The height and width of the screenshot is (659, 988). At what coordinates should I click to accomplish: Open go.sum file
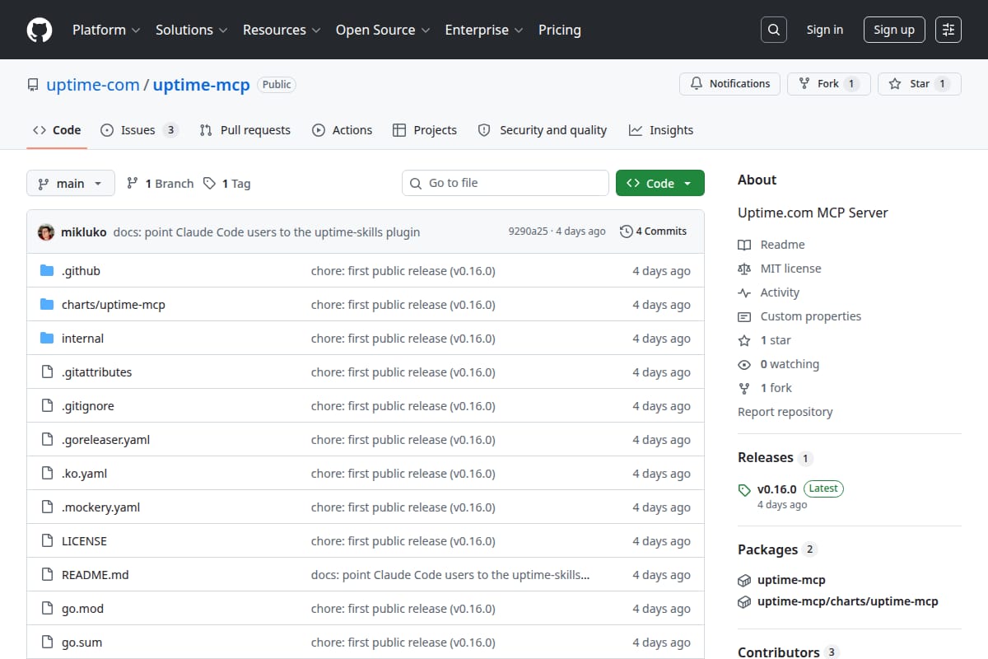coord(82,643)
